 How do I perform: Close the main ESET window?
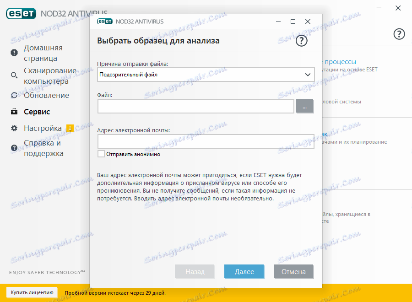coord(398,8)
